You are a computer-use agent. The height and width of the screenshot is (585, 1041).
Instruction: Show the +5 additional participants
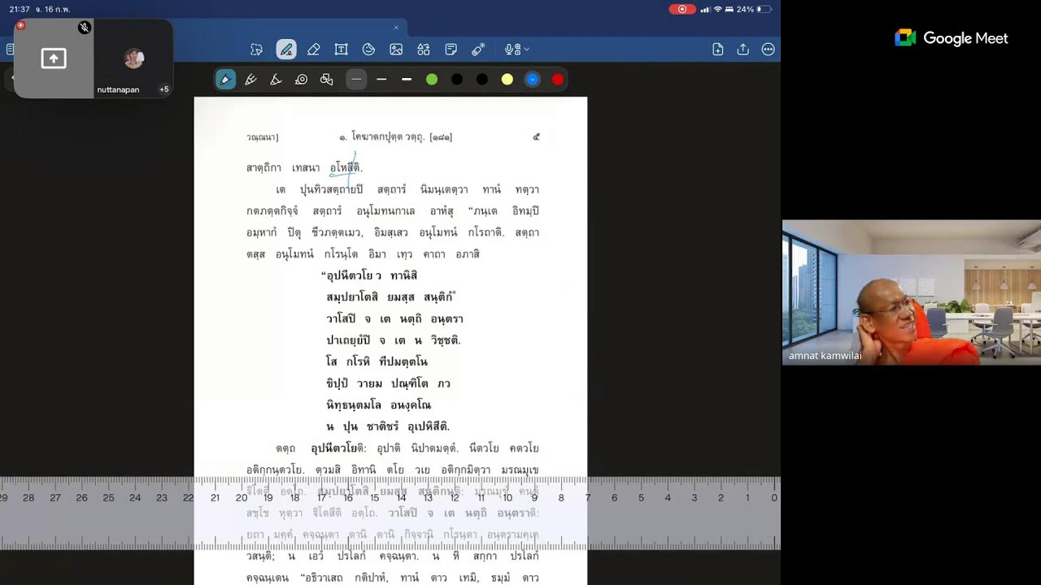[x=163, y=89]
